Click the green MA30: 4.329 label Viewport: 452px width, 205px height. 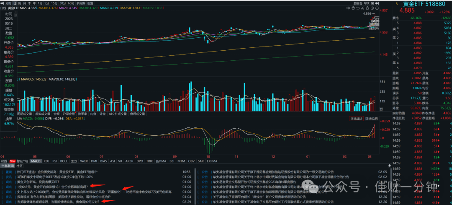tap(88, 8)
